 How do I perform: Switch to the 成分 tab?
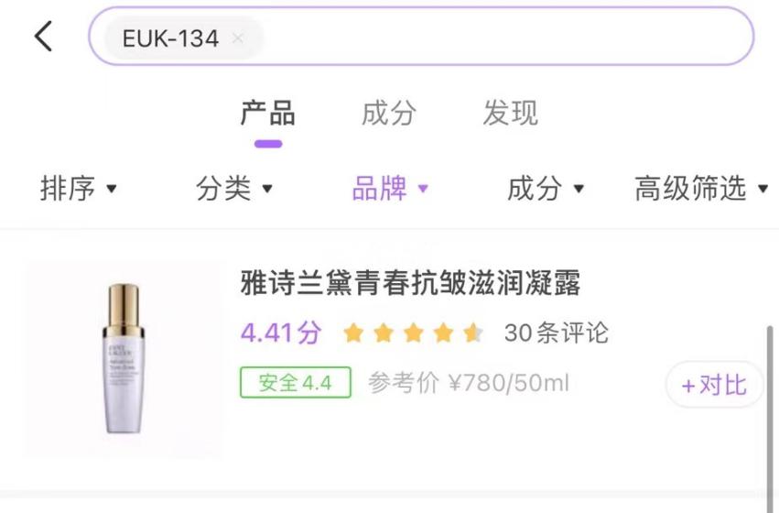point(388,113)
